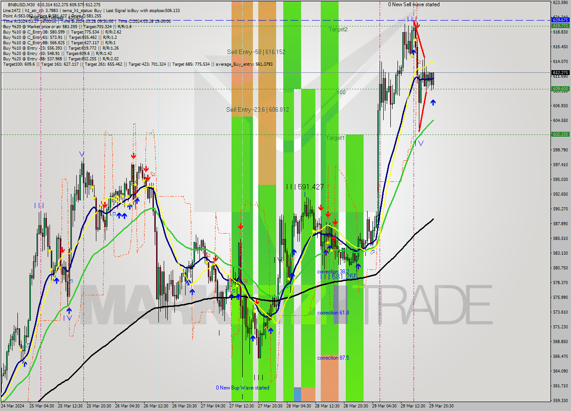Screen dimensions: 571x411
Task: Click 580.750 on the price axis
Action: click(560, 268)
